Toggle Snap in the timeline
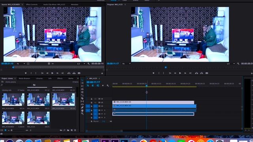This screenshot has width=253, height=142. pos(93,86)
